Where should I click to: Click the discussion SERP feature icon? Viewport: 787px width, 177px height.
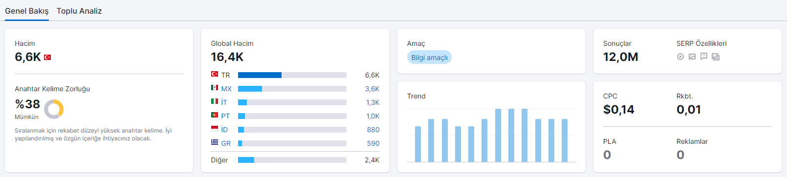pos(704,57)
